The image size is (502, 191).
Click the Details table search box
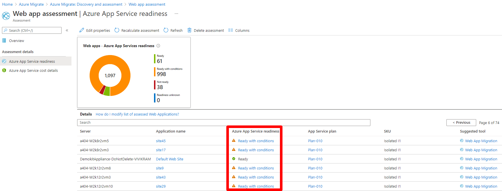coord(223,123)
